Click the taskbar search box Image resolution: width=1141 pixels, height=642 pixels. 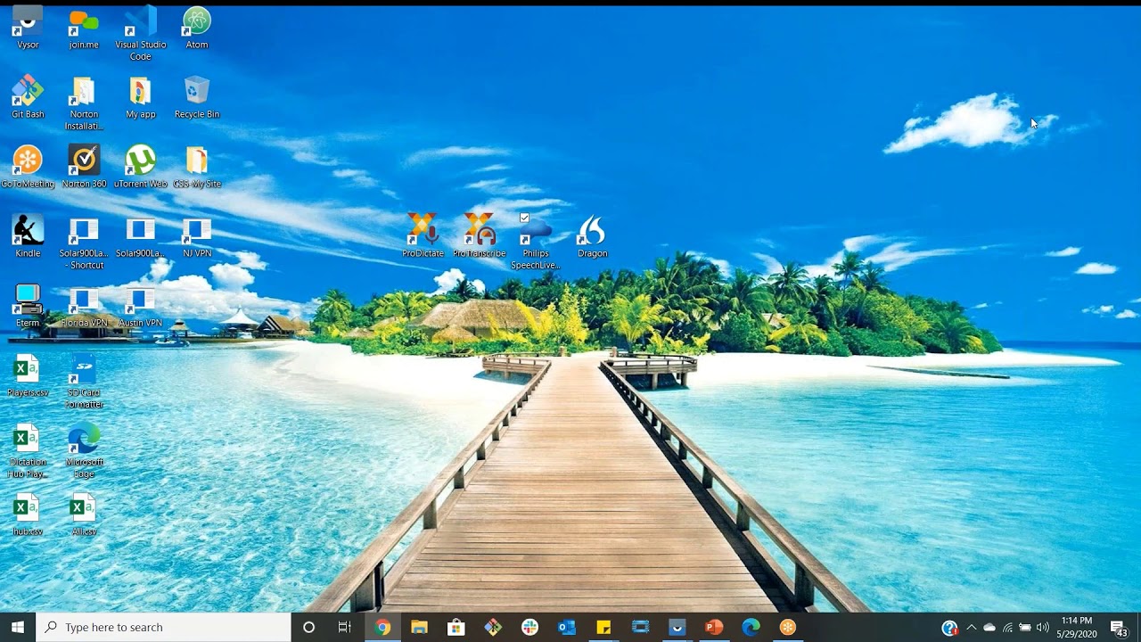click(x=164, y=627)
